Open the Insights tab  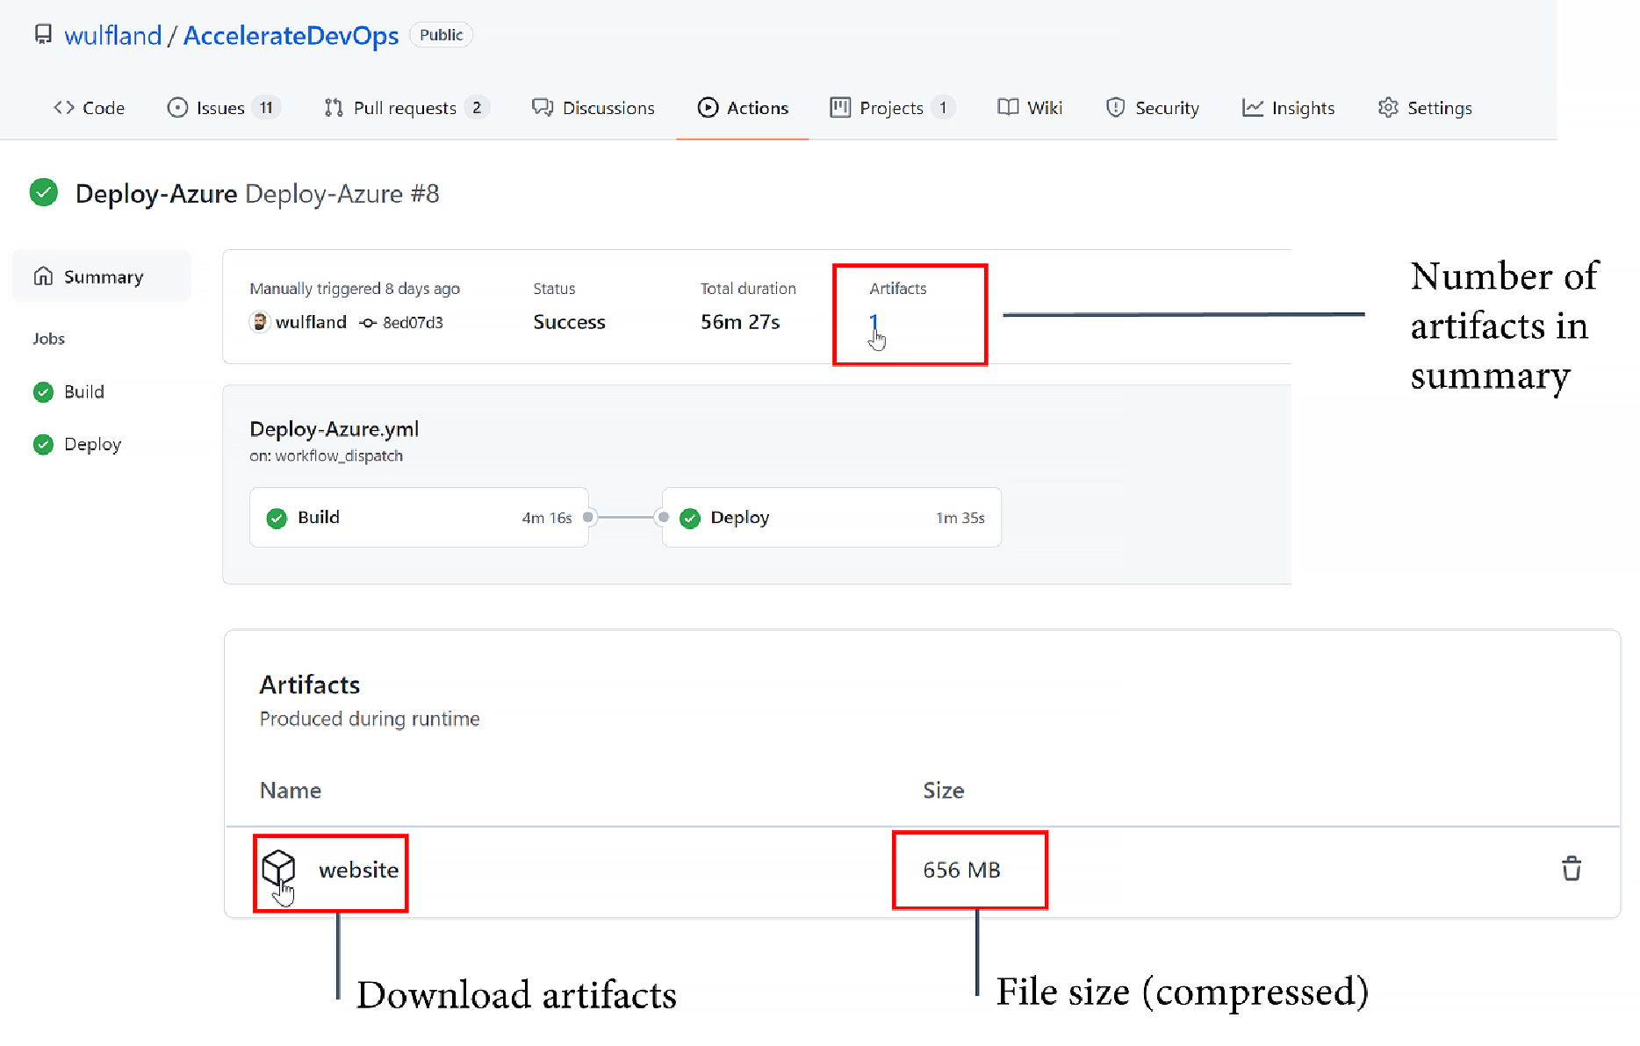click(1289, 107)
